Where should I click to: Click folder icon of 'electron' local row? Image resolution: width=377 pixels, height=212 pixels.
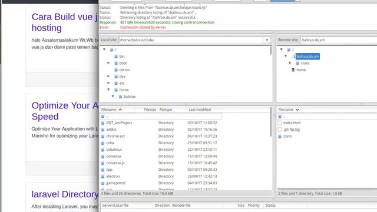coord(102,177)
